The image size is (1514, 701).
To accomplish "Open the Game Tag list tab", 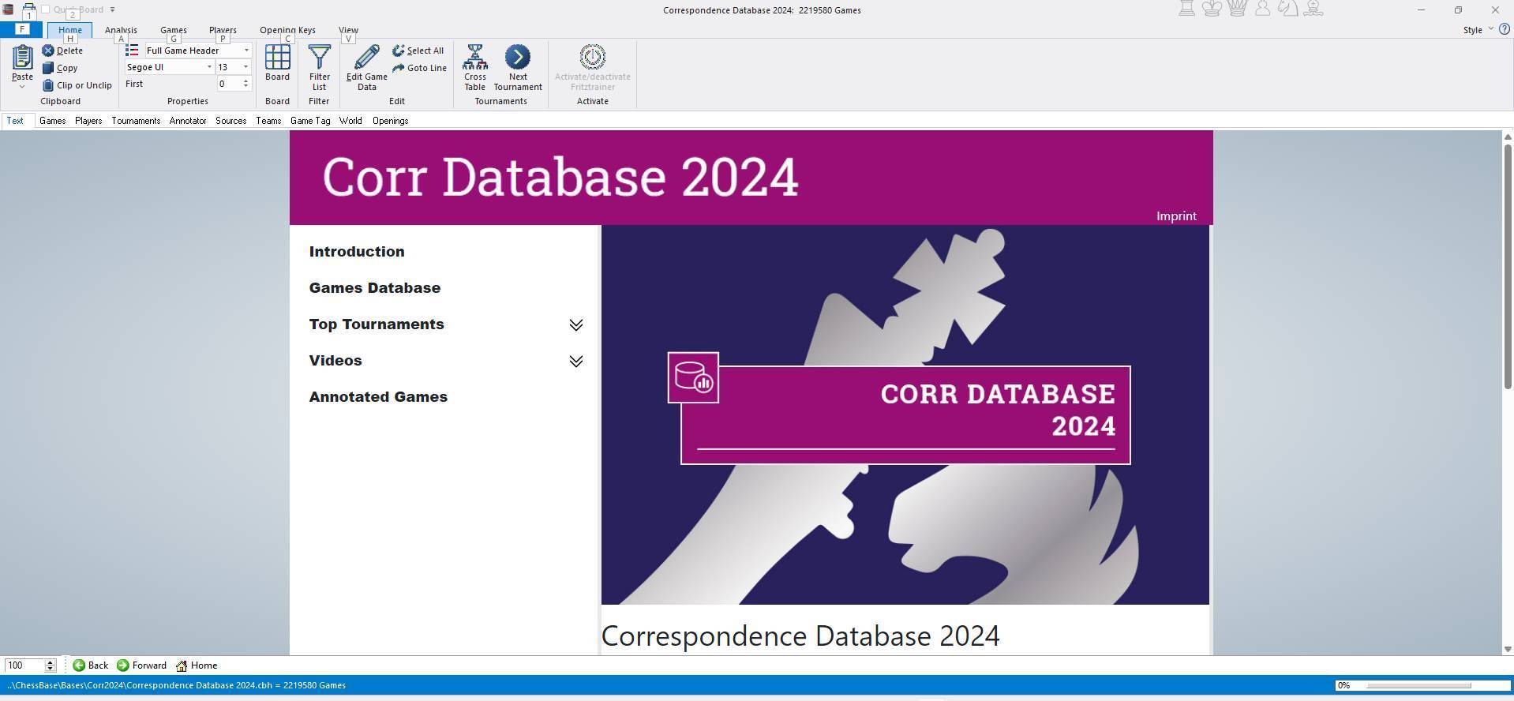I will point(310,121).
